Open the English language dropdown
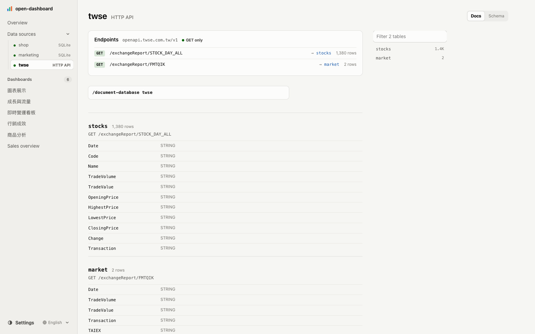535x334 pixels. [56, 323]
